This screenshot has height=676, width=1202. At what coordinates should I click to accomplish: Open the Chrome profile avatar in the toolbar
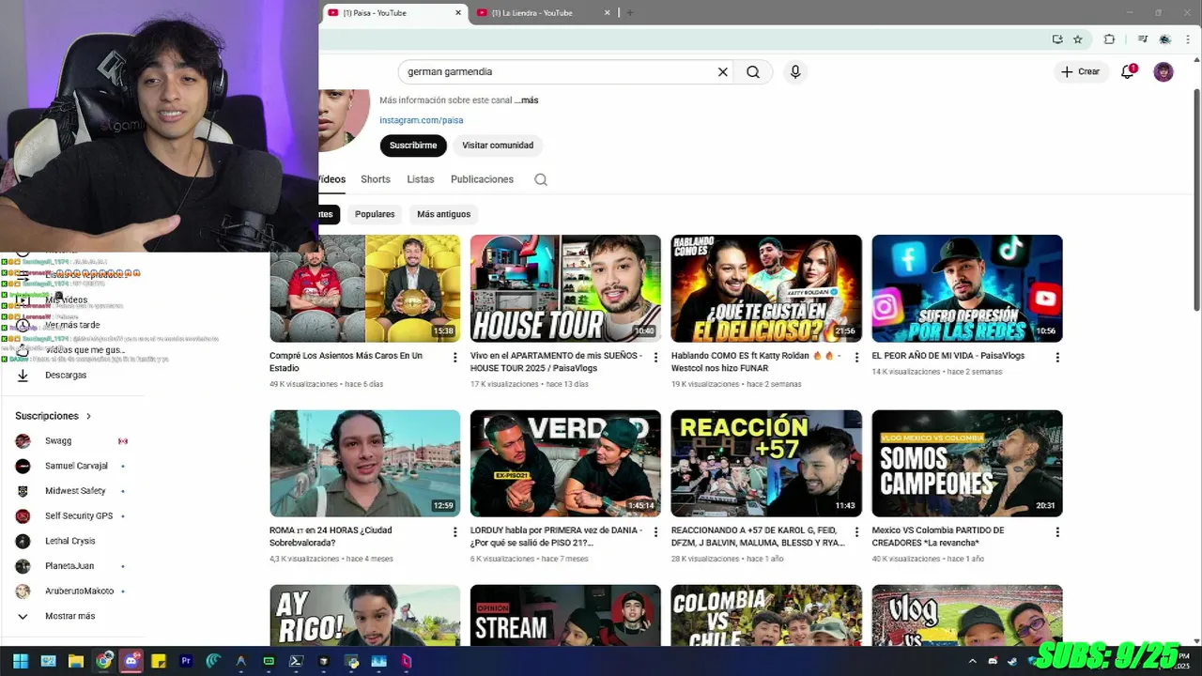pyautogui.click(x=1165, y=39)
